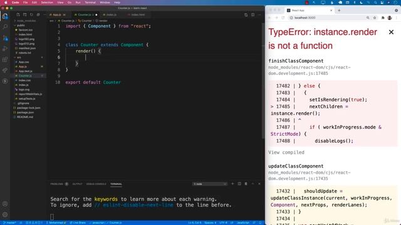Add a new terminal with plus icon
The width and height of the screenshot is (401, 225).
click(232, 184)
